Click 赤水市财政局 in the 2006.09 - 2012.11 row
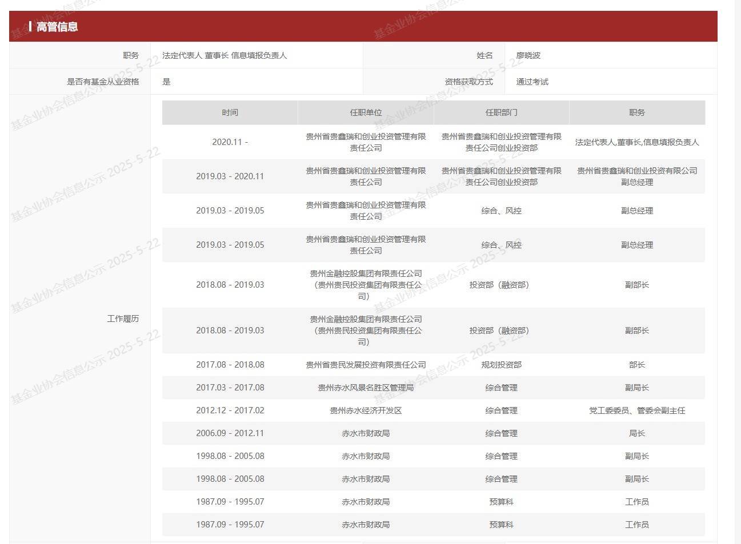The width and height of the screenshot is (741, 544). click(366, 433)
